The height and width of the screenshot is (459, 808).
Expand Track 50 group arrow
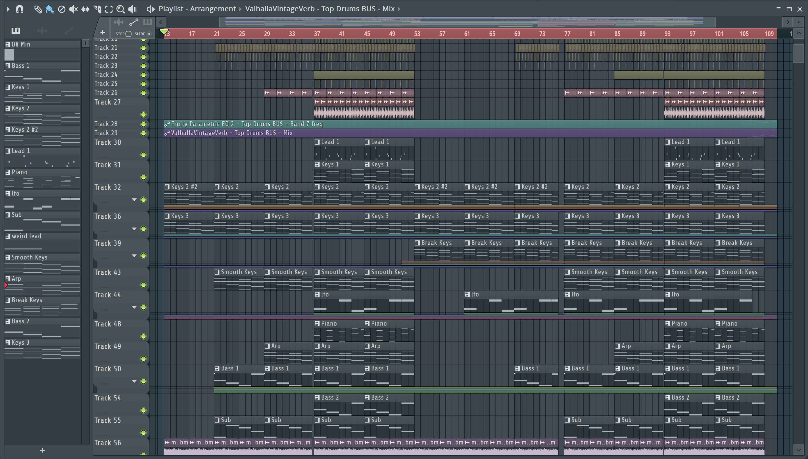point(134,381)
